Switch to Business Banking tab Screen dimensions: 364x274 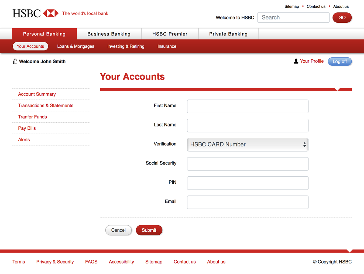[x=109, y=34]
